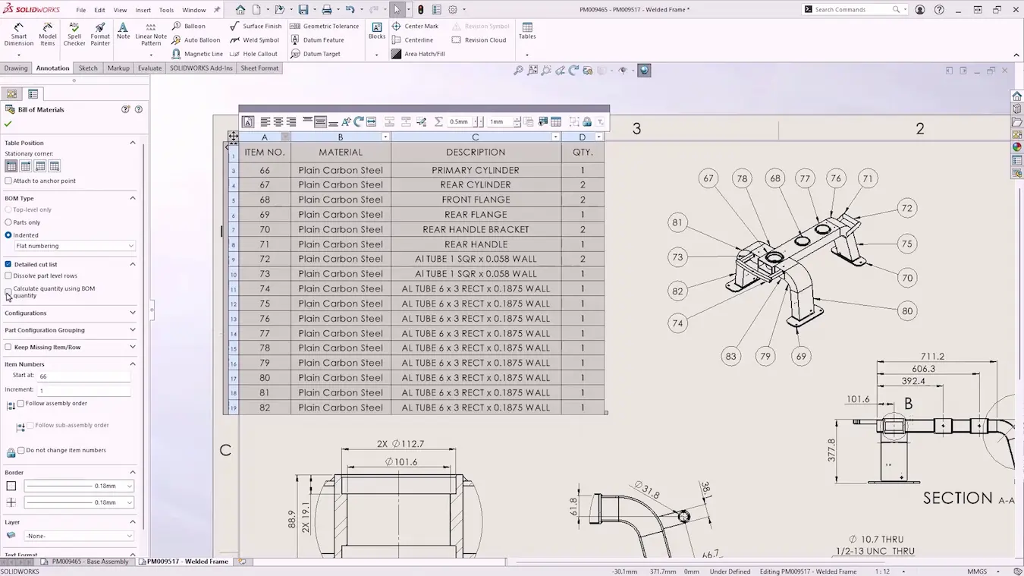This screenshot has width=1024, height=576.
Task: Enable Attach to anchor point checkbox
Action: 8,181
